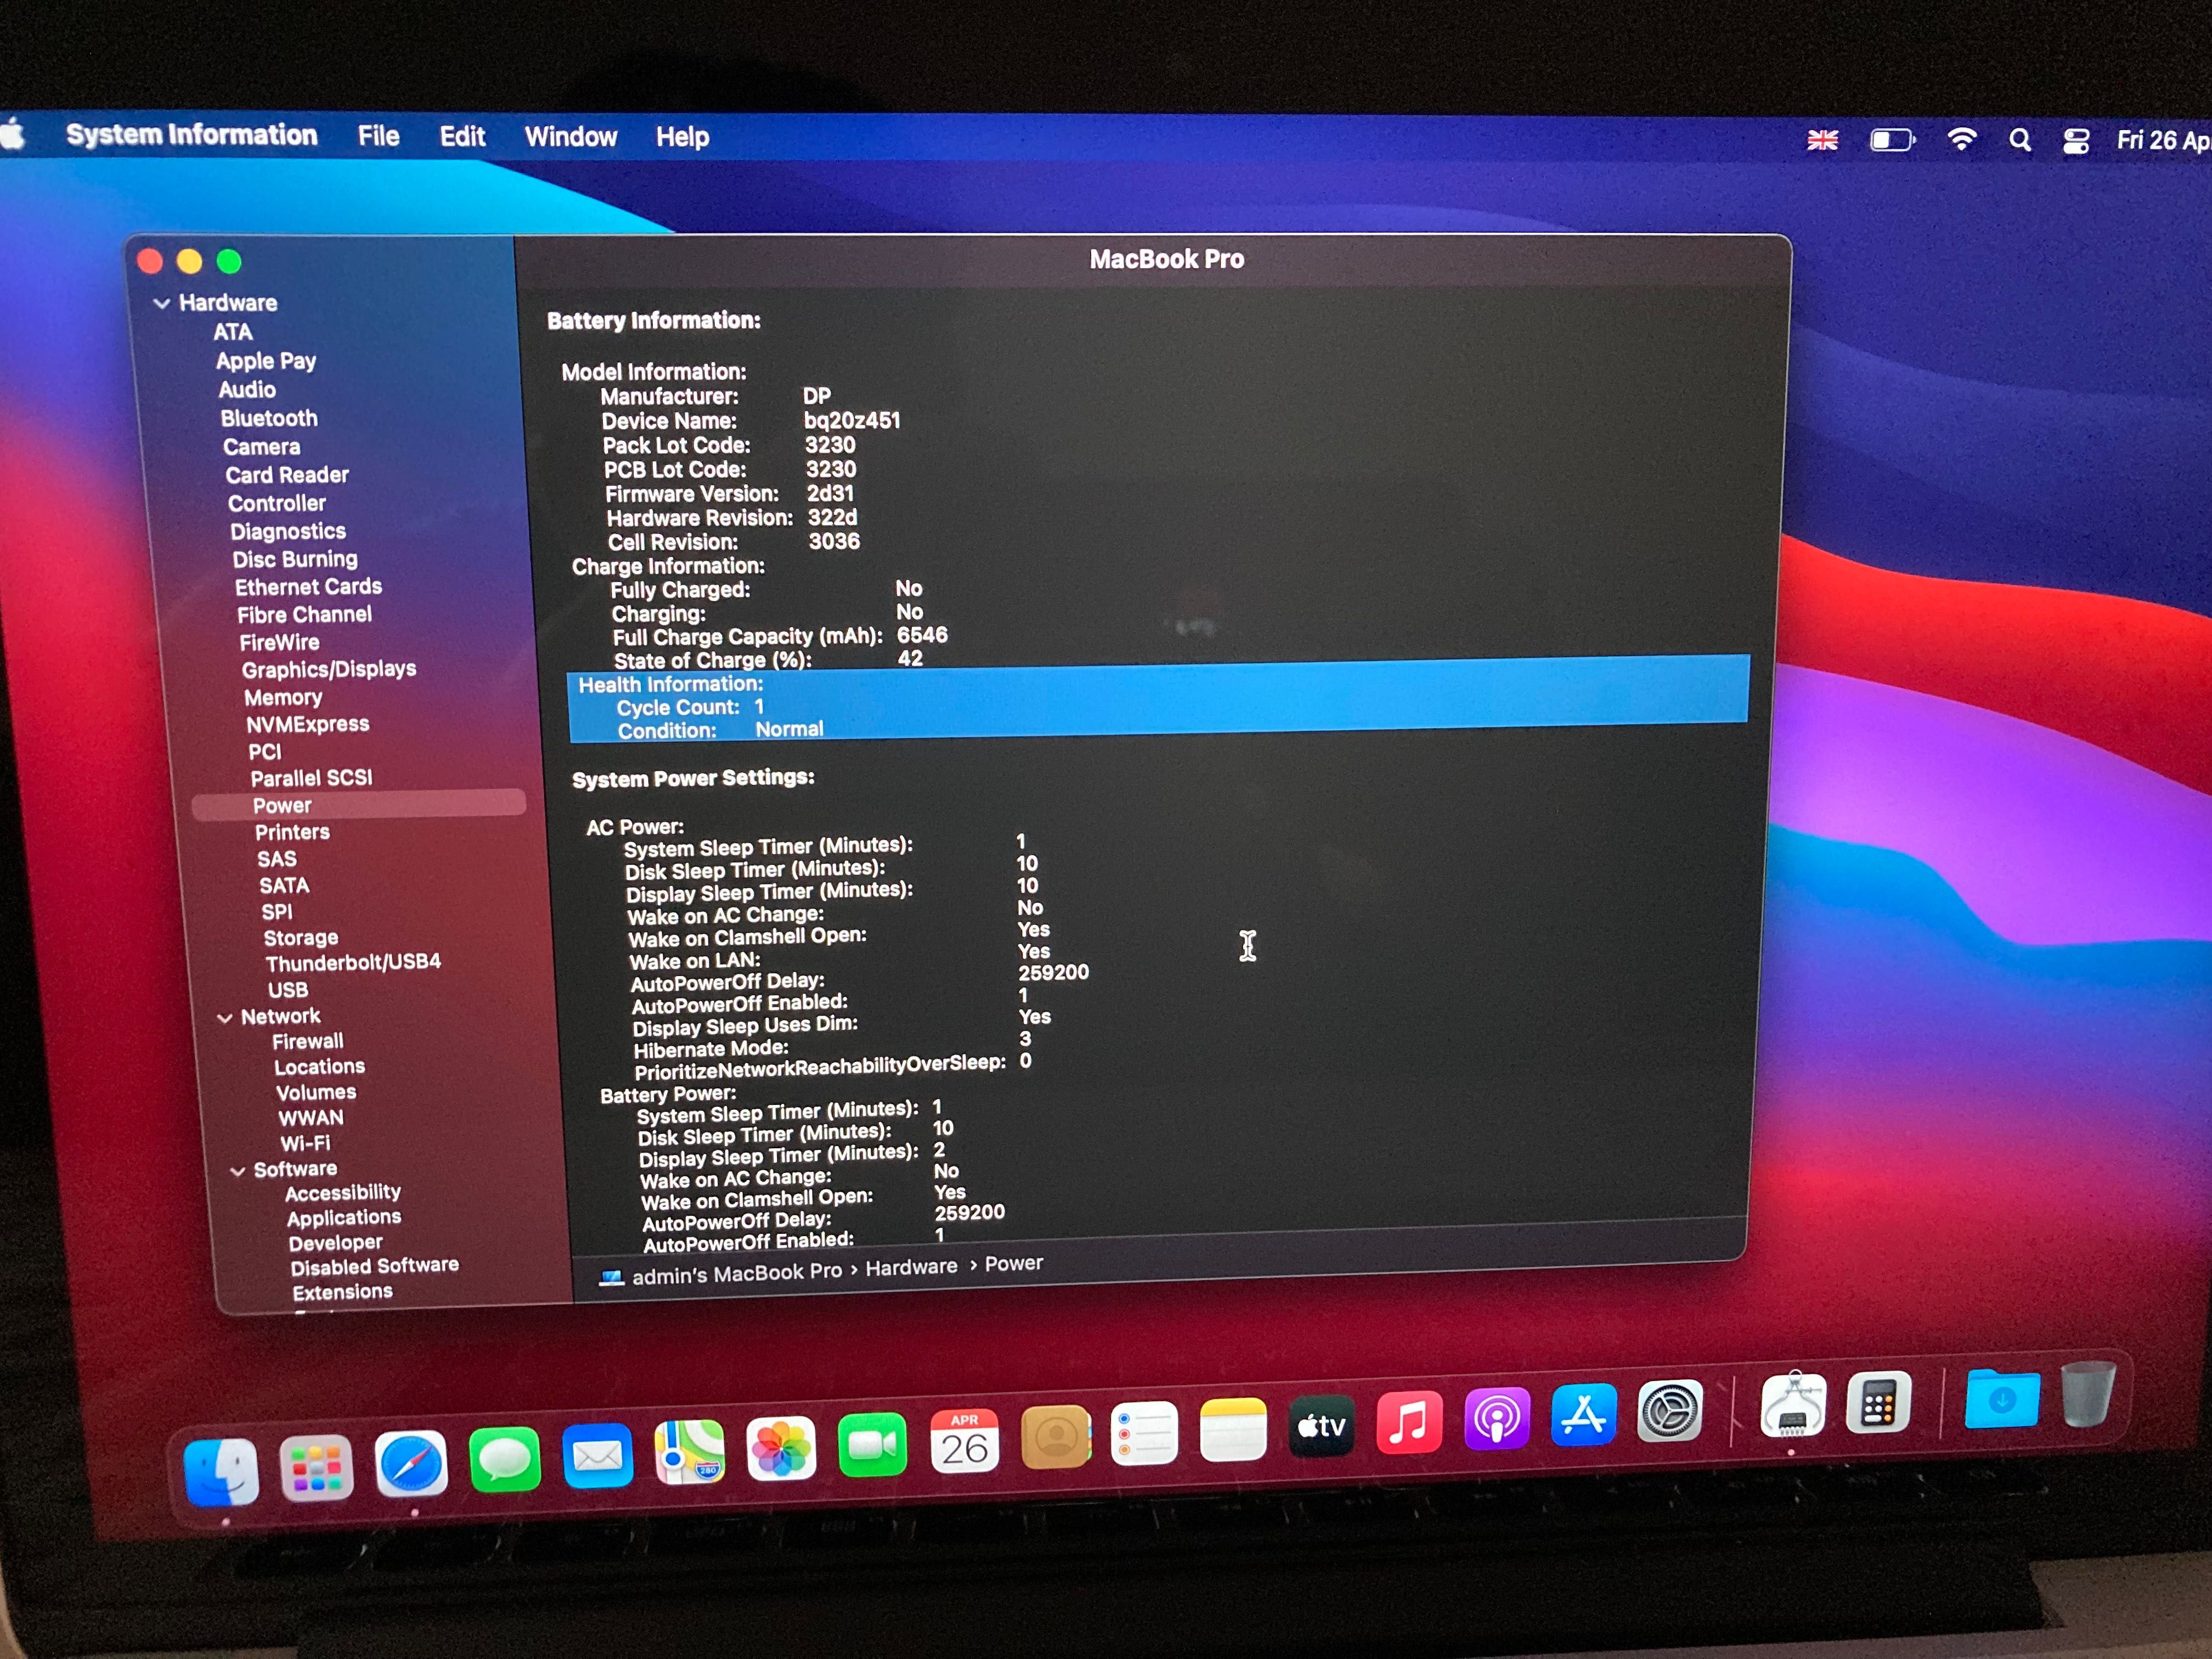Image resolution: width=2212 pixels, height=1659 pixels.
Task: Click System Information chip icon in Dock
Action: (x=1793, y=1405)
